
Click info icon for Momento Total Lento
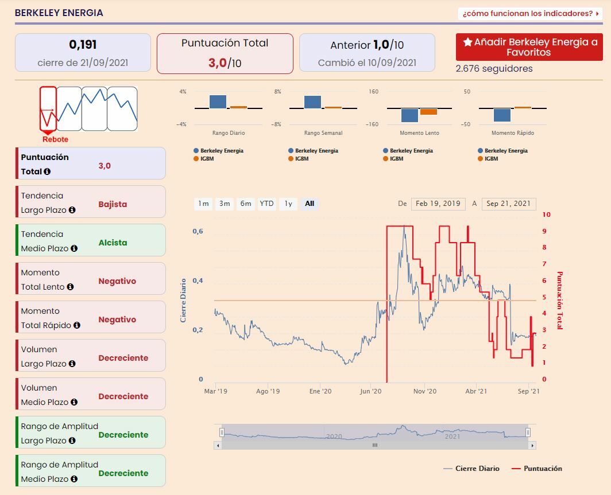pos(70,287)
